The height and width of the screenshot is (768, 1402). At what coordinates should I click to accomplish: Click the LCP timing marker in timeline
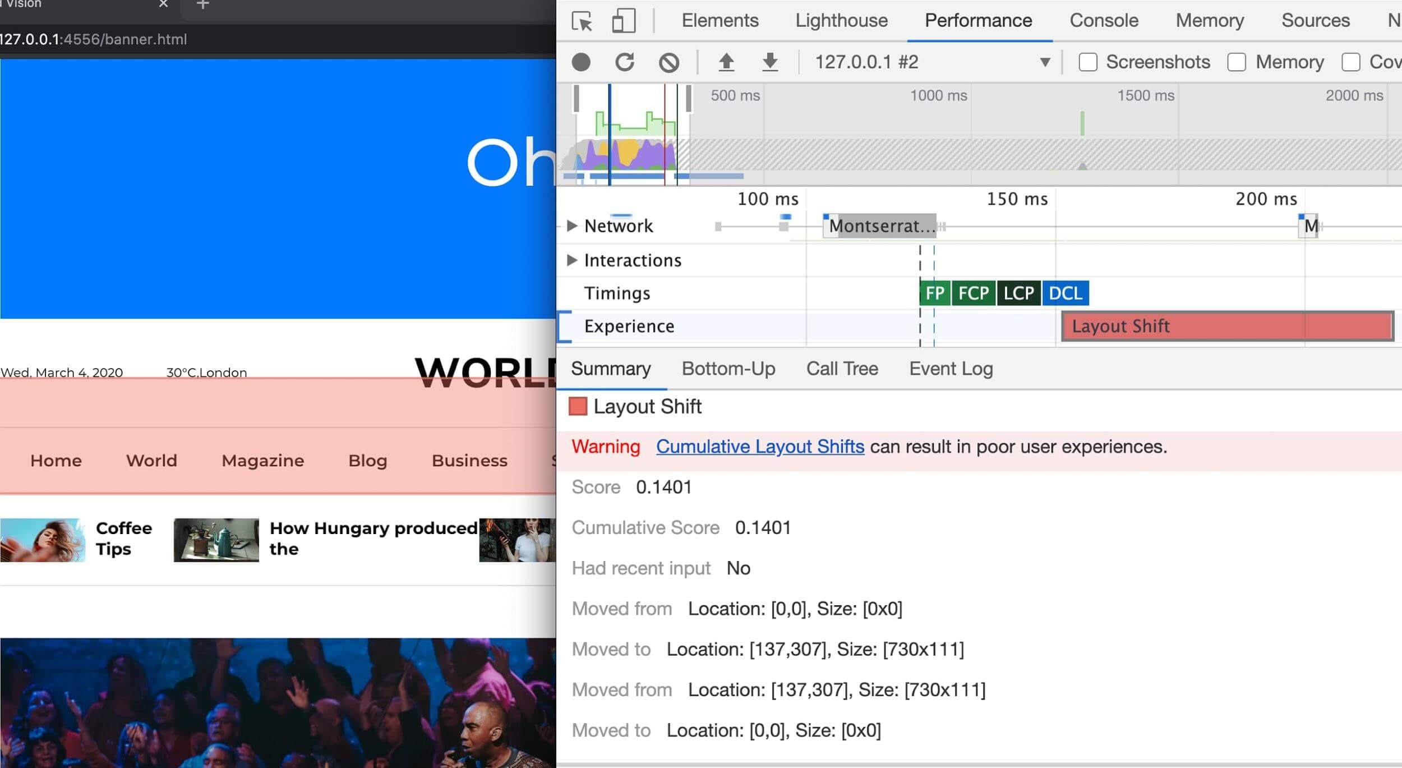[x=1021, y=293]
